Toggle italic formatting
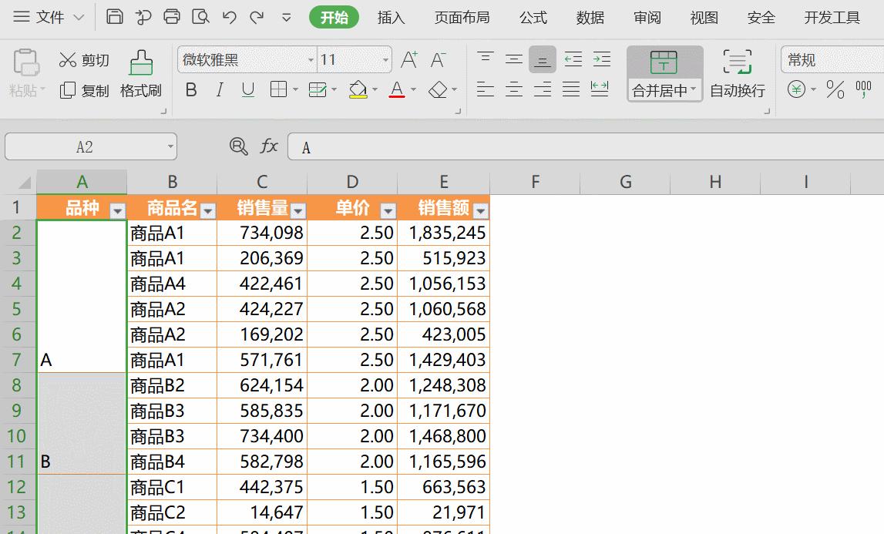Image resolution: width=884 pixels, height=534 pixels. click(219, 89)
